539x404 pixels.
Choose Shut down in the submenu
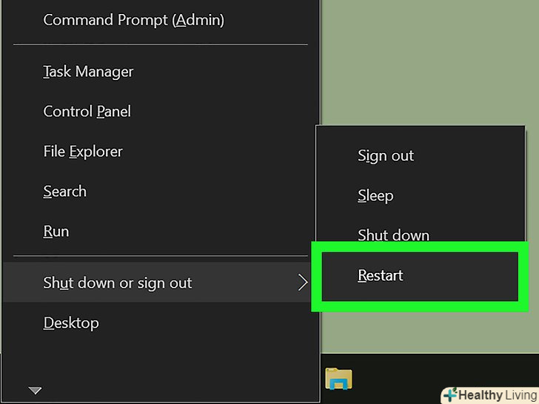coord(393,236)
